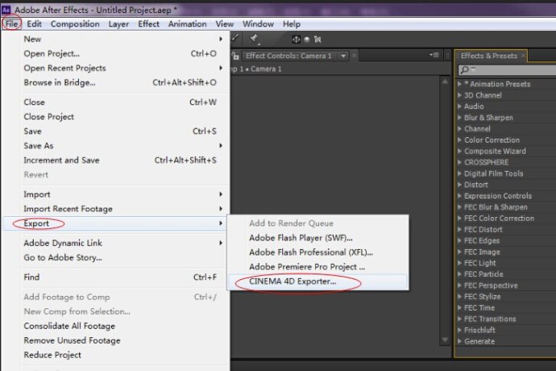Open the Edit menu
The height and width of the screenshot is (371, 556).
(x=34, y=23)
